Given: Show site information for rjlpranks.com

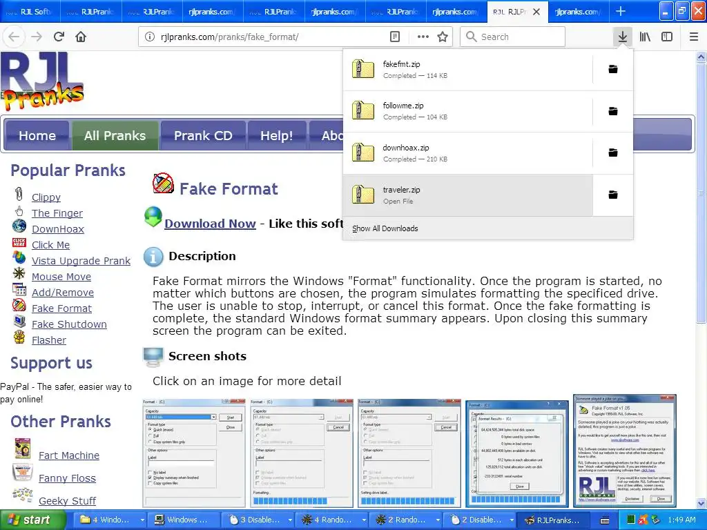Looking at the screenshot, I should pyautogui.click(x=150, y=37).
